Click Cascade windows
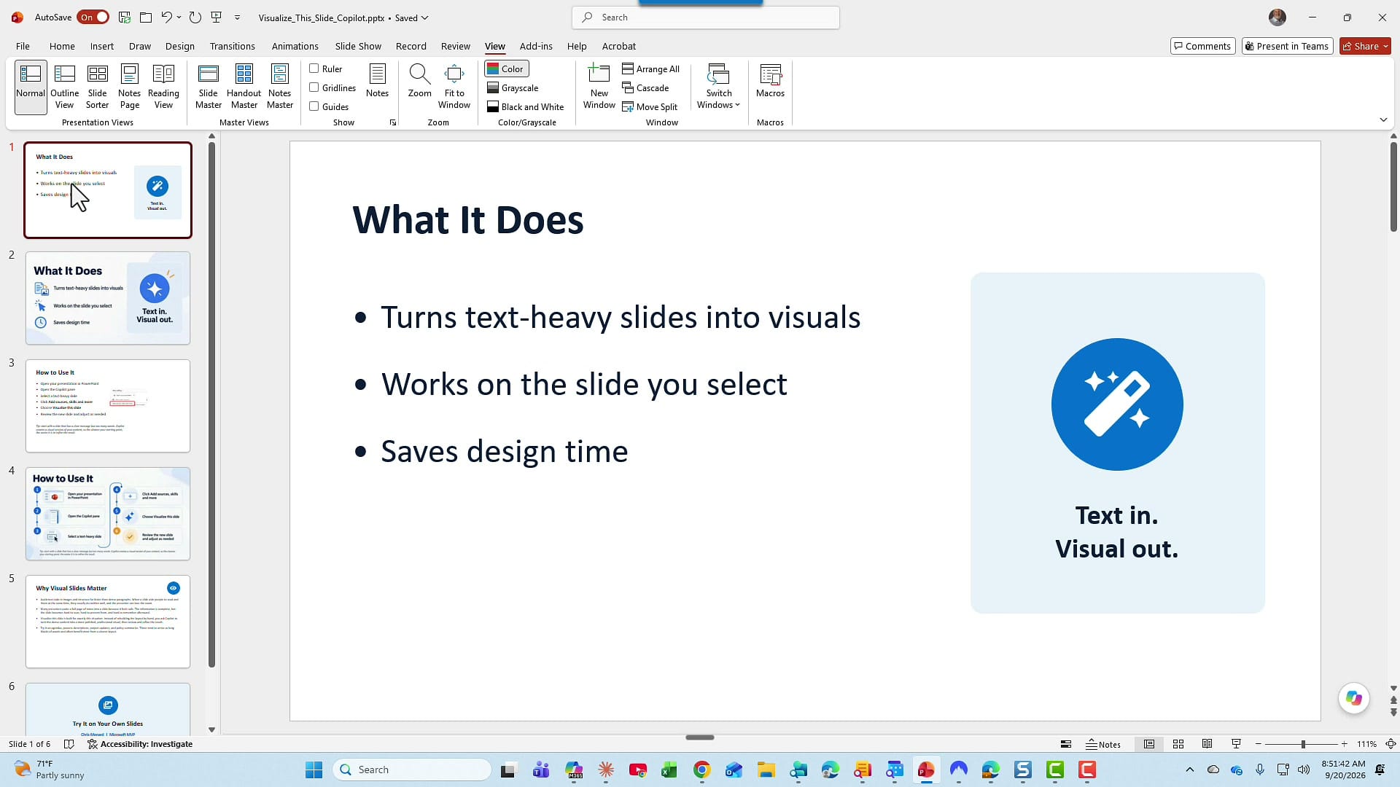Screen dimensions: 1400x787 645,87
